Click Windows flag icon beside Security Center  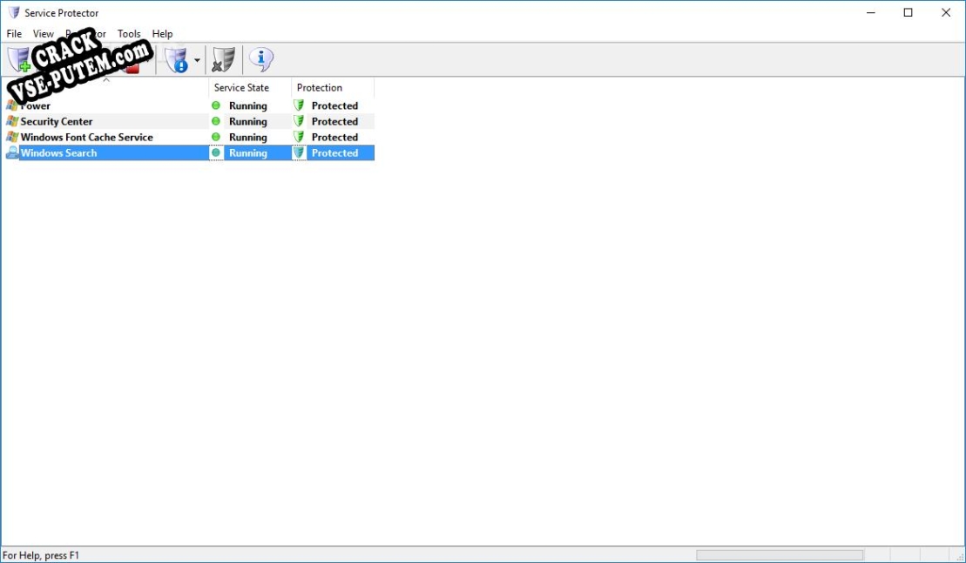coord(12,121)
